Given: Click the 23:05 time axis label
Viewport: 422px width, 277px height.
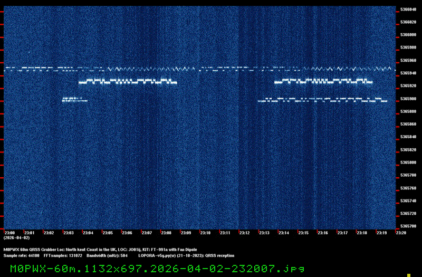Looking at the screenshot, I should (108, 233).
